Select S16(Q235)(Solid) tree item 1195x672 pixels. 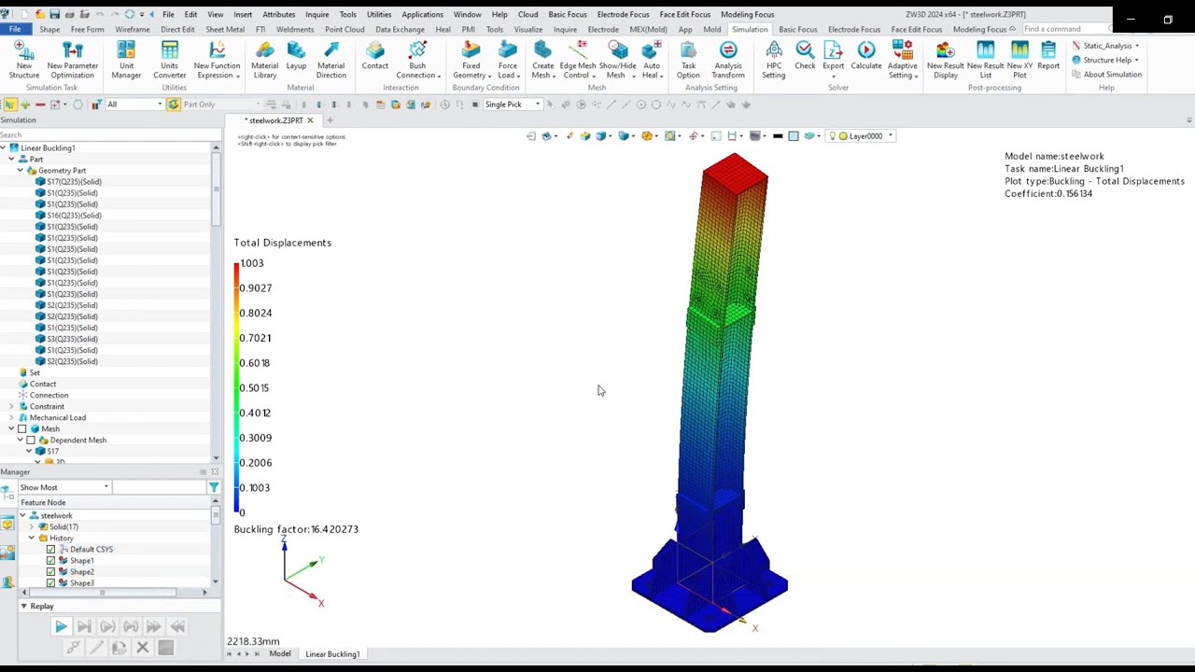(74, 216)
